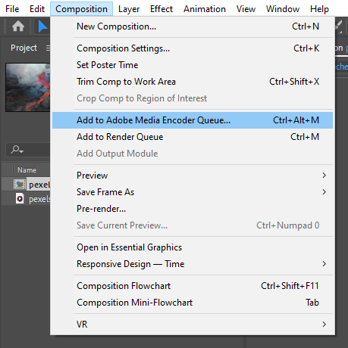The width and height of the screenshot is (348, 348).
Task: Click the Name column header
Action: [x=27, y=170]
